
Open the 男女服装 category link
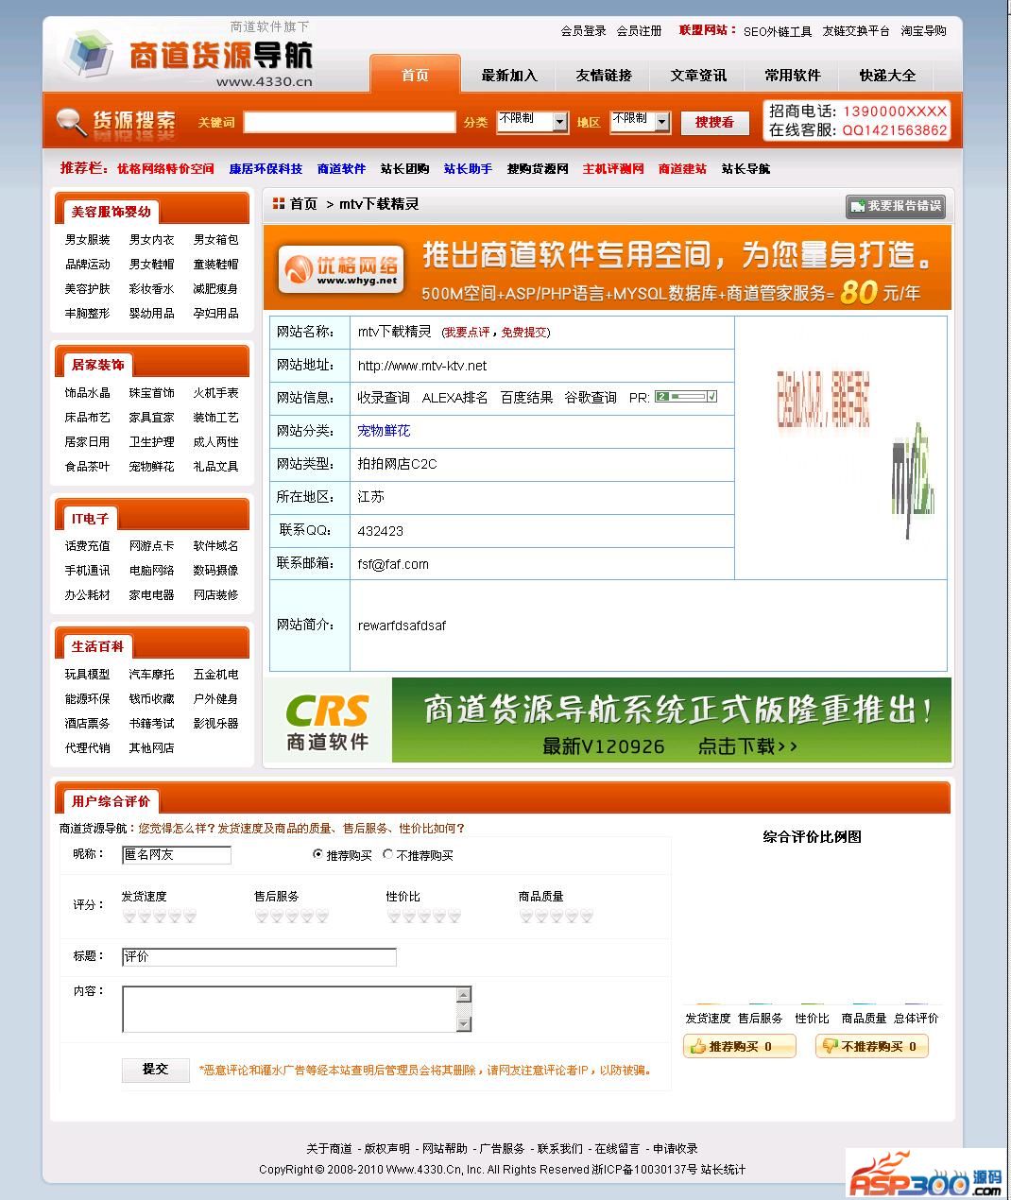pyautogui.click(x=87, y=240)
